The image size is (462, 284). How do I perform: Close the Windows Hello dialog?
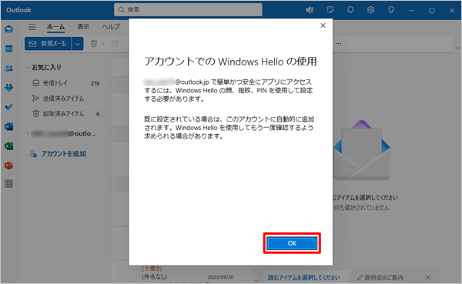pyautogui.click(x=323, y=25)
